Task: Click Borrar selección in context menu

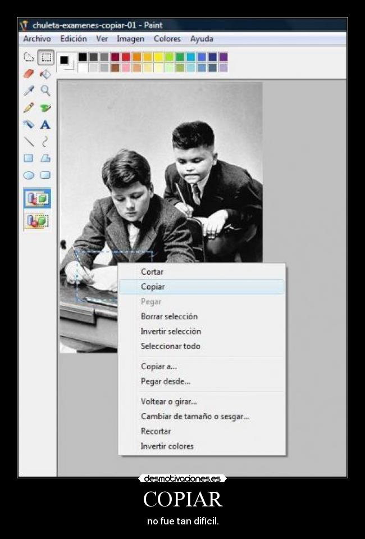Action: click(202, 316)
